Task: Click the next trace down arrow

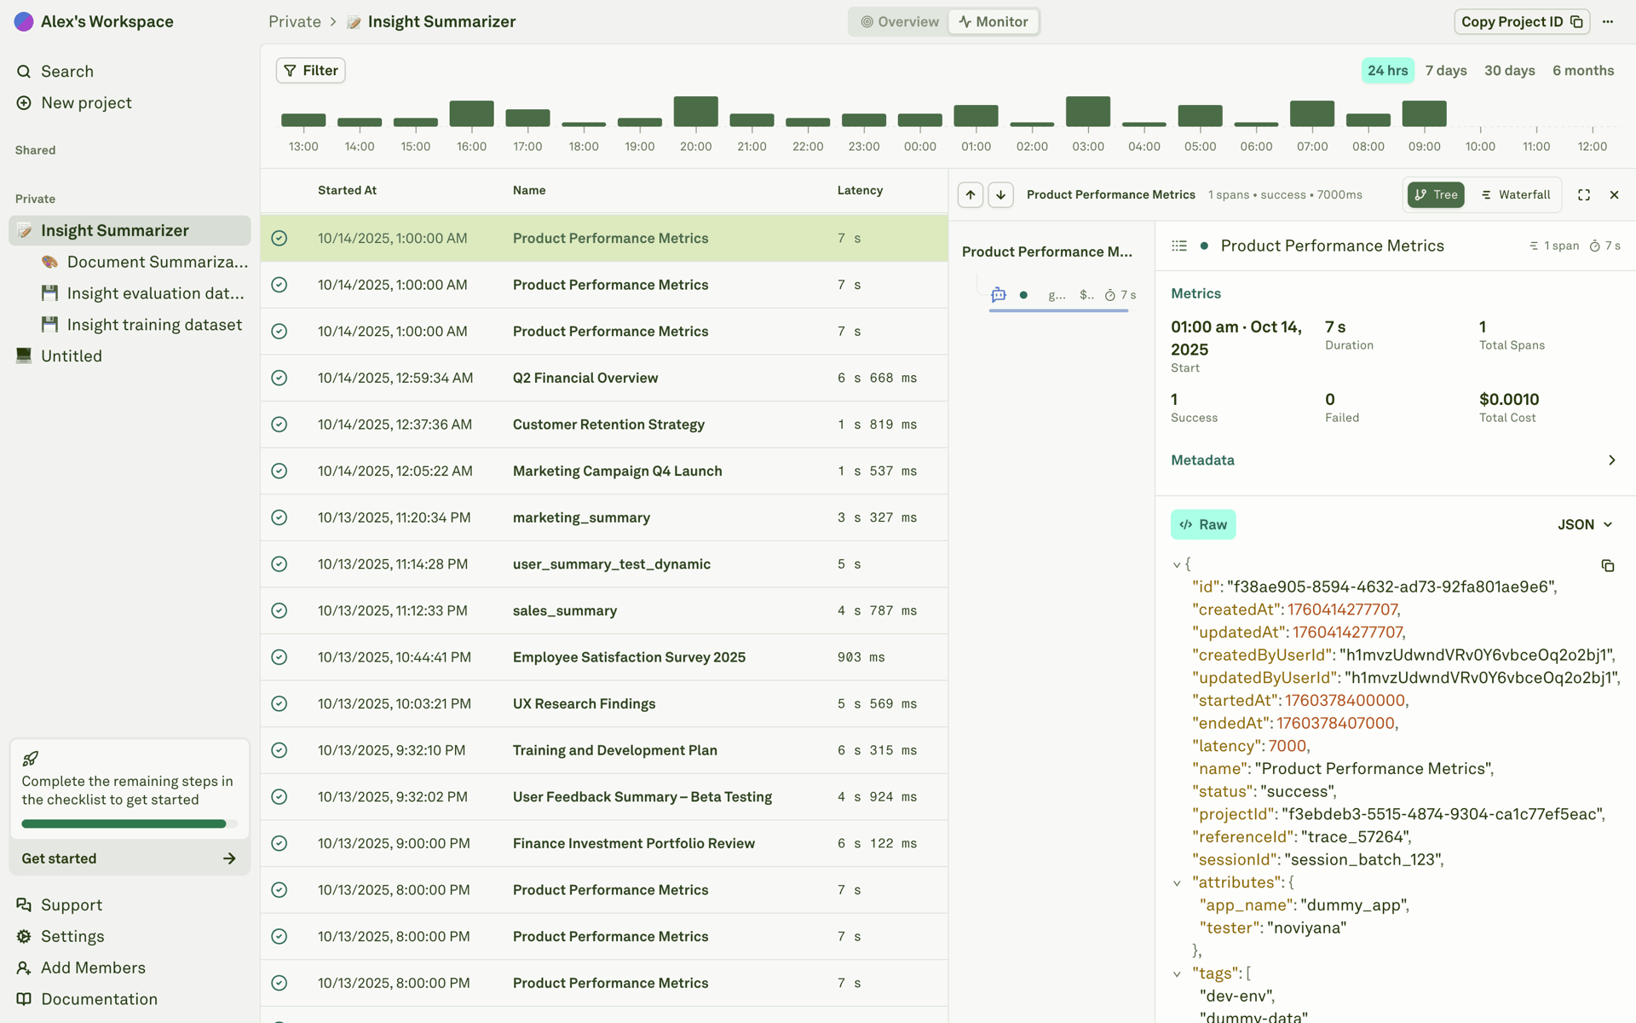Action: pyautogui.click(x=1001, y=195)
